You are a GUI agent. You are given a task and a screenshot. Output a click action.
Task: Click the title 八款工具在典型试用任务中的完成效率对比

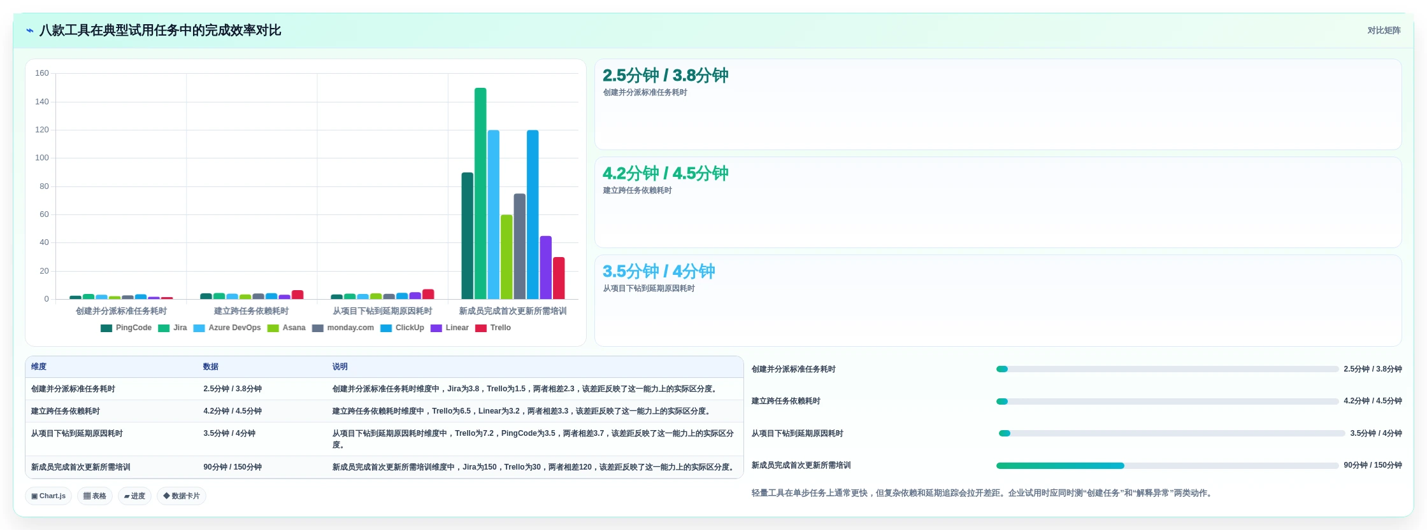(160, 31)
